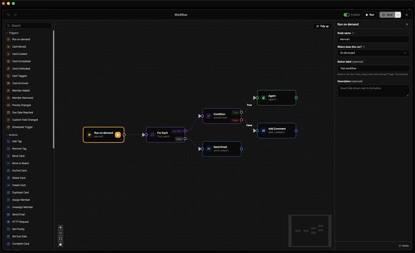This screenshot has height=253, width=415.
Task: Click HTTP Request in the actions list
Action: coord(20,222)
